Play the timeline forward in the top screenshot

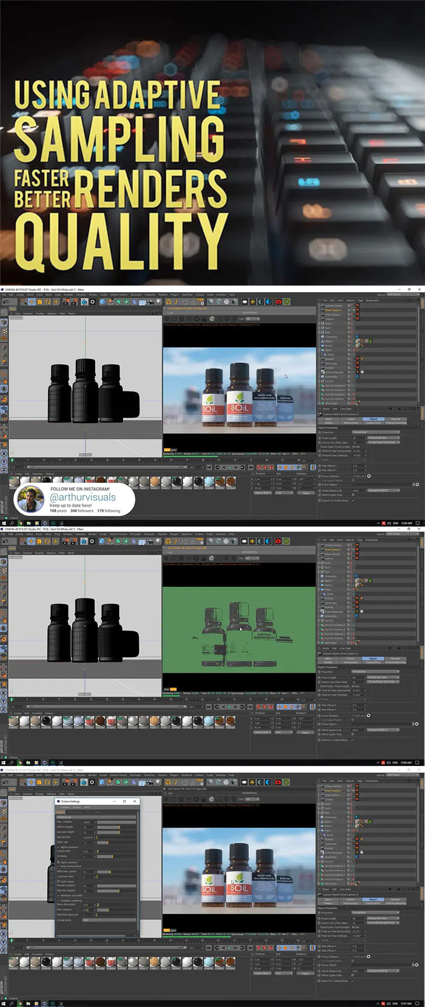click(x=229, y=467)
